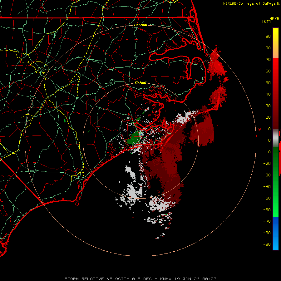This screenshot has height=281, width=281.
Task: Click the 50 NMI range ring label
Action: (x=140, y=83)
